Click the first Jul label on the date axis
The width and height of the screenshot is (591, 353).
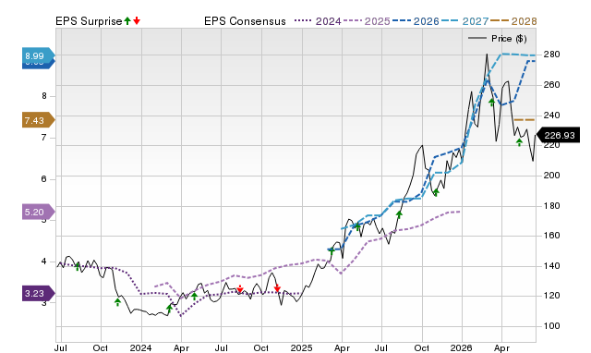(x=60, y=347)
